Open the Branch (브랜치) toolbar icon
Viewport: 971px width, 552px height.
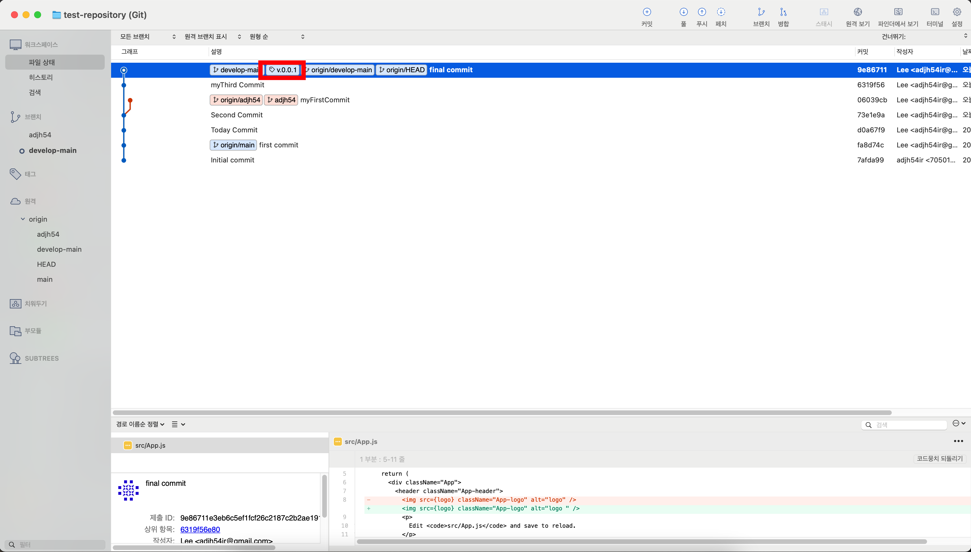click(761, 12)
